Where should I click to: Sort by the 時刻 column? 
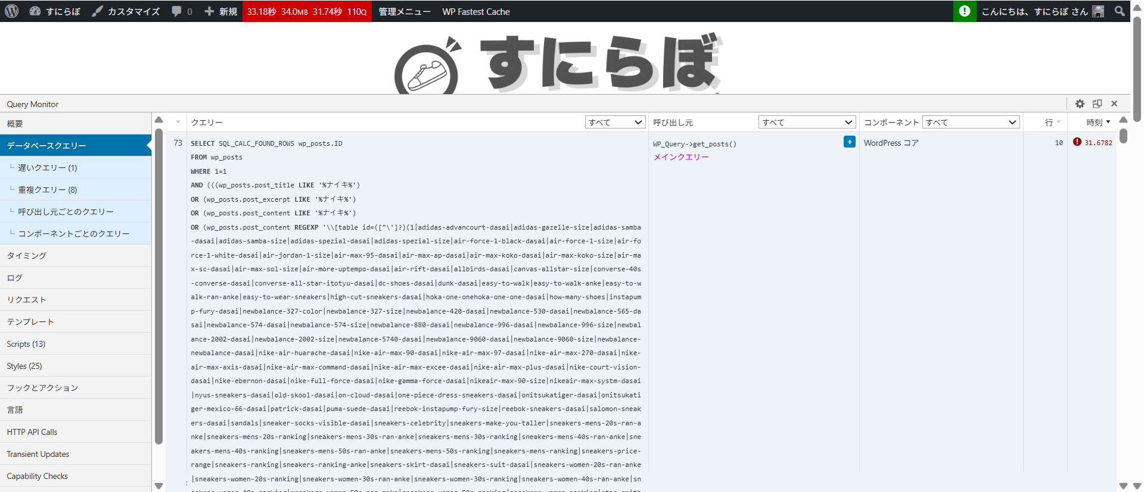[x=1098, y=122]
